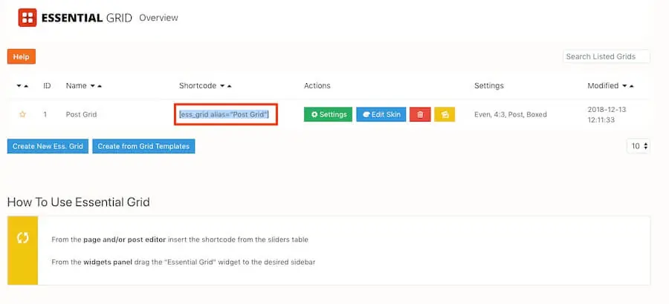Click the Even, 4:3, Post, Boxed settings text
The width and height of the screenshot is (669, 304).
tap(510, 114)
